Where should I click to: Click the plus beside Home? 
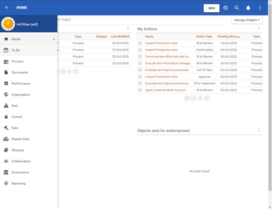click(54, 39)
